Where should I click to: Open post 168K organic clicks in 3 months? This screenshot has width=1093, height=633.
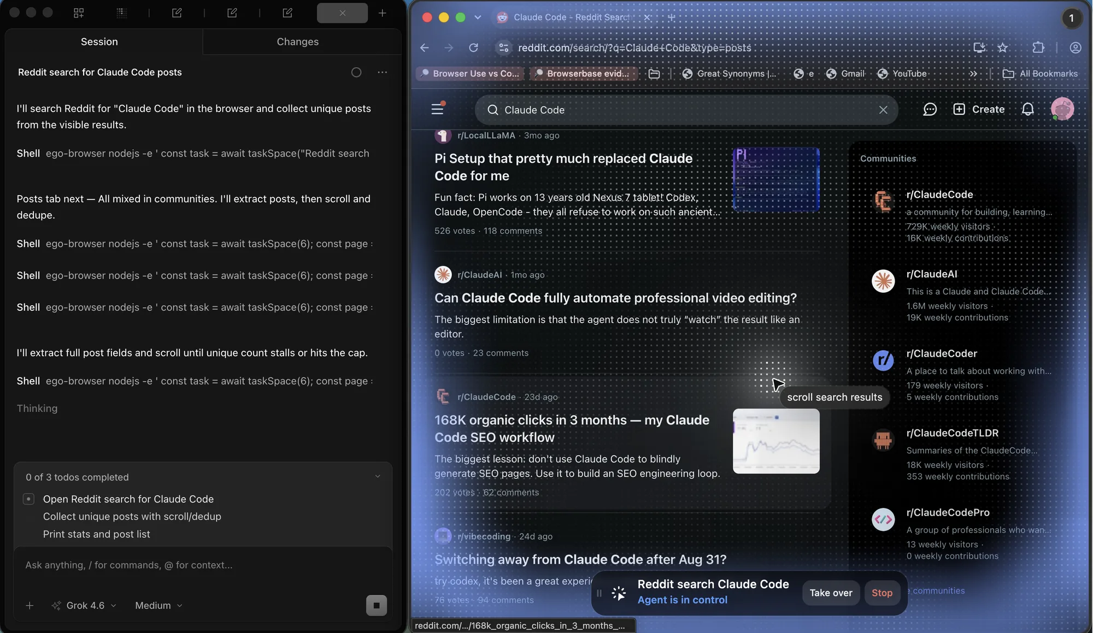coord(572,429)
